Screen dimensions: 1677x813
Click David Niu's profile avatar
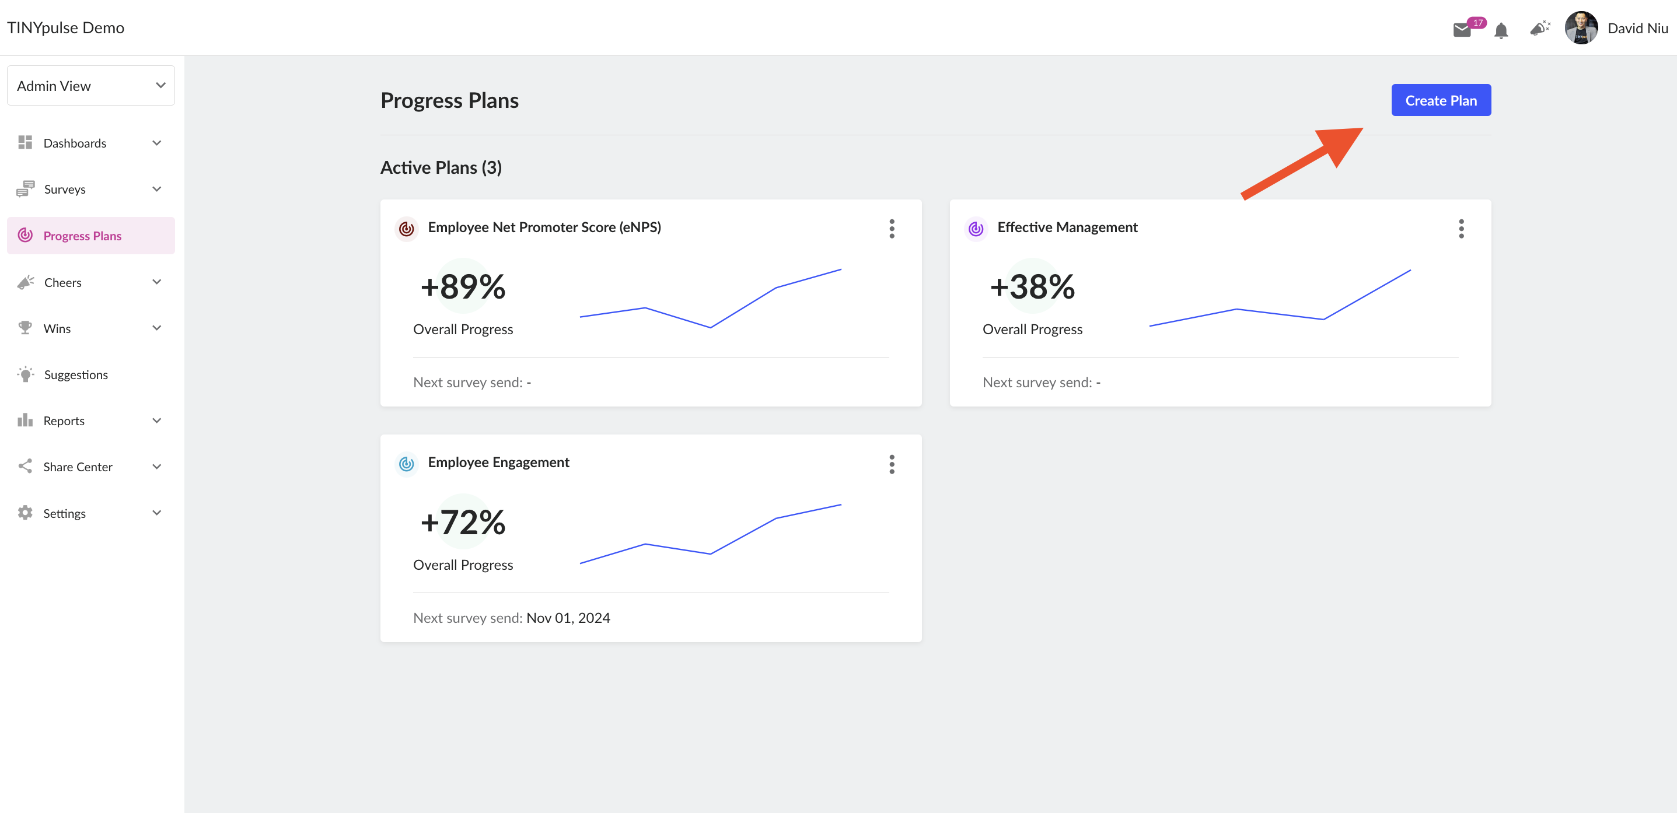[x=1581, y=28]
